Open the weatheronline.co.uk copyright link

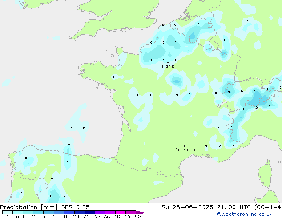coord(245,214)
